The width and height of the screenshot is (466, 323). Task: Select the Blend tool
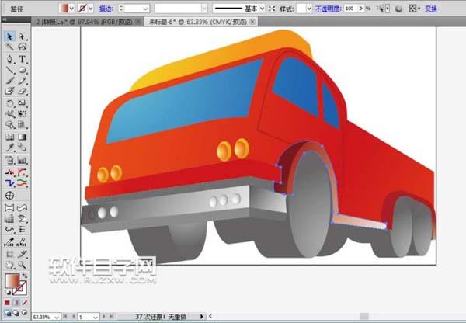click(23, 148)
